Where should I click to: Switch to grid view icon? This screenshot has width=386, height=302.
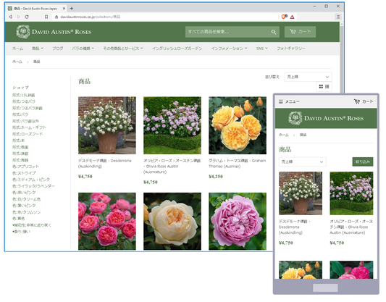(x=321, y=86)
